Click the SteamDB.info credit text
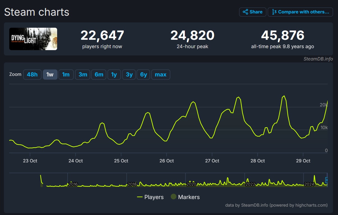This screenshot has height=215, width=338. (318, 59)
